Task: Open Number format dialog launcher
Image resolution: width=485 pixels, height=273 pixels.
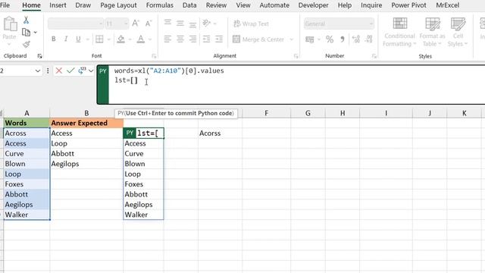Action: (374, 56)
